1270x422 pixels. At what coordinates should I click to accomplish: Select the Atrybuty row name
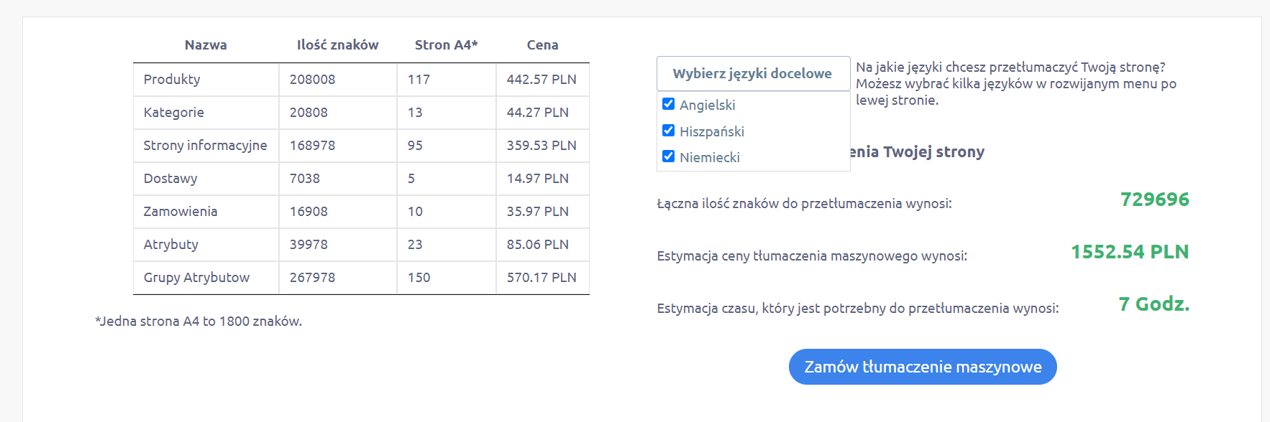tap(170, 245)
